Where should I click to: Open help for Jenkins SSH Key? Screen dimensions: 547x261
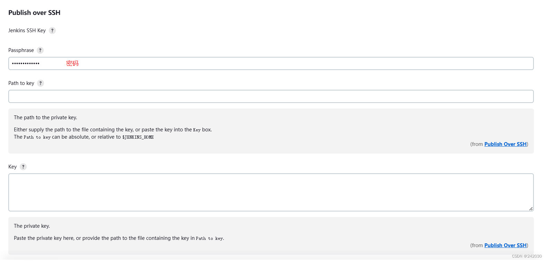[52, 31]
